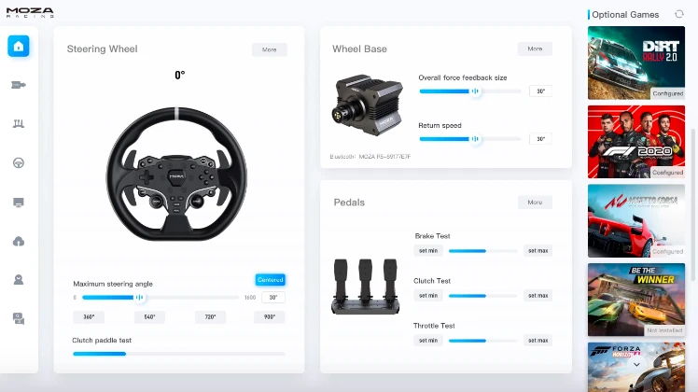Open the Assetto Corsa game card
This screenshot has width=698, height=392.
[636, 221]
